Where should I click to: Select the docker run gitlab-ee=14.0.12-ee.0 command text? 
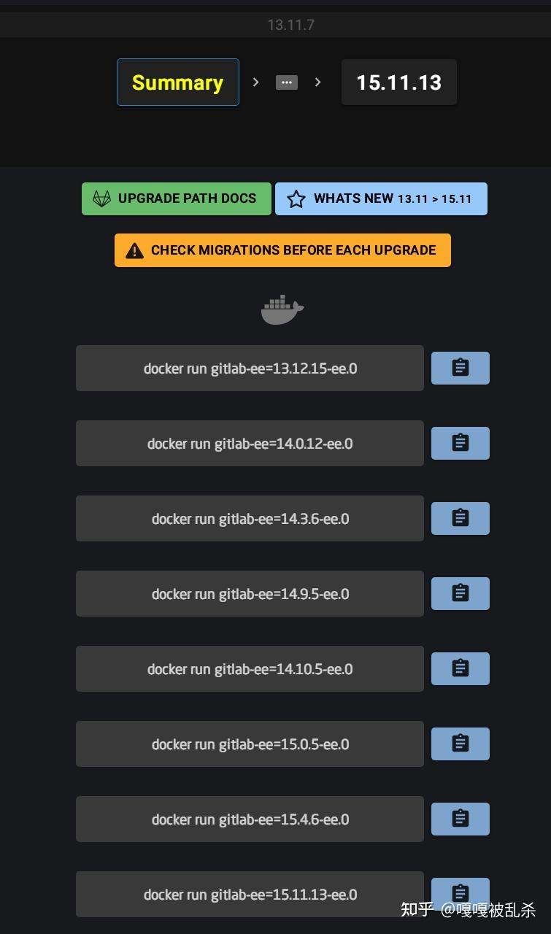[x=250, y=444]
